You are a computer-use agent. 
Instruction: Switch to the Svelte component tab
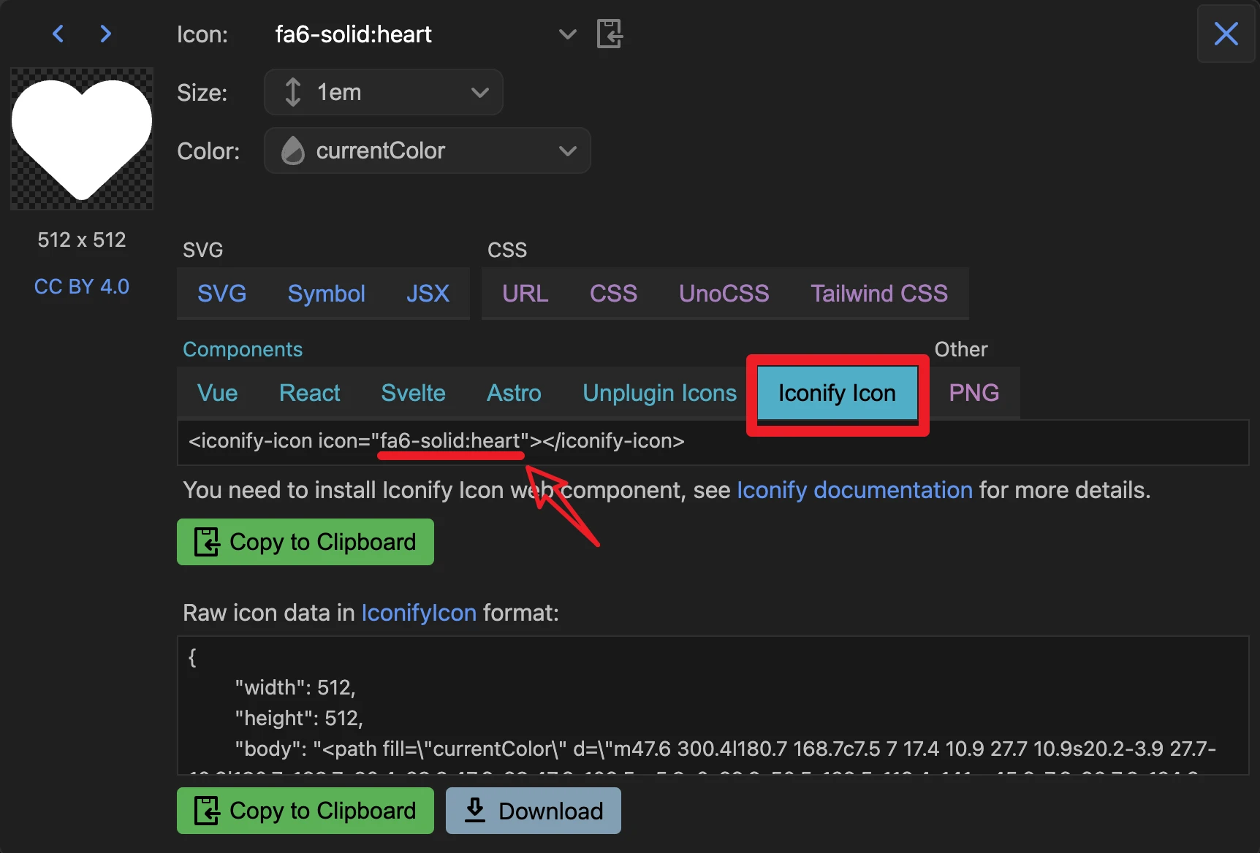413,393
